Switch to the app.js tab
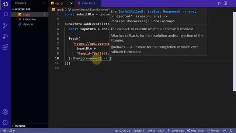Image resolution: width=236 pixels, height=133 pixels. tap(59, 3)
